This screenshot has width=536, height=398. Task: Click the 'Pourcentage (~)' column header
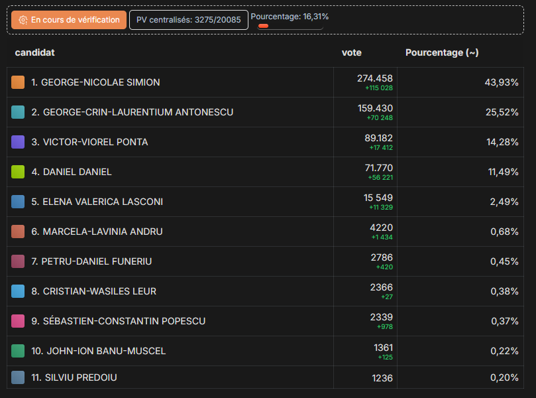click(442, 52)
